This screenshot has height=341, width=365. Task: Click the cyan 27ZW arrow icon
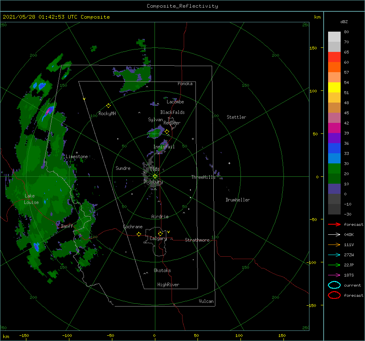click(x=334, y=255)
